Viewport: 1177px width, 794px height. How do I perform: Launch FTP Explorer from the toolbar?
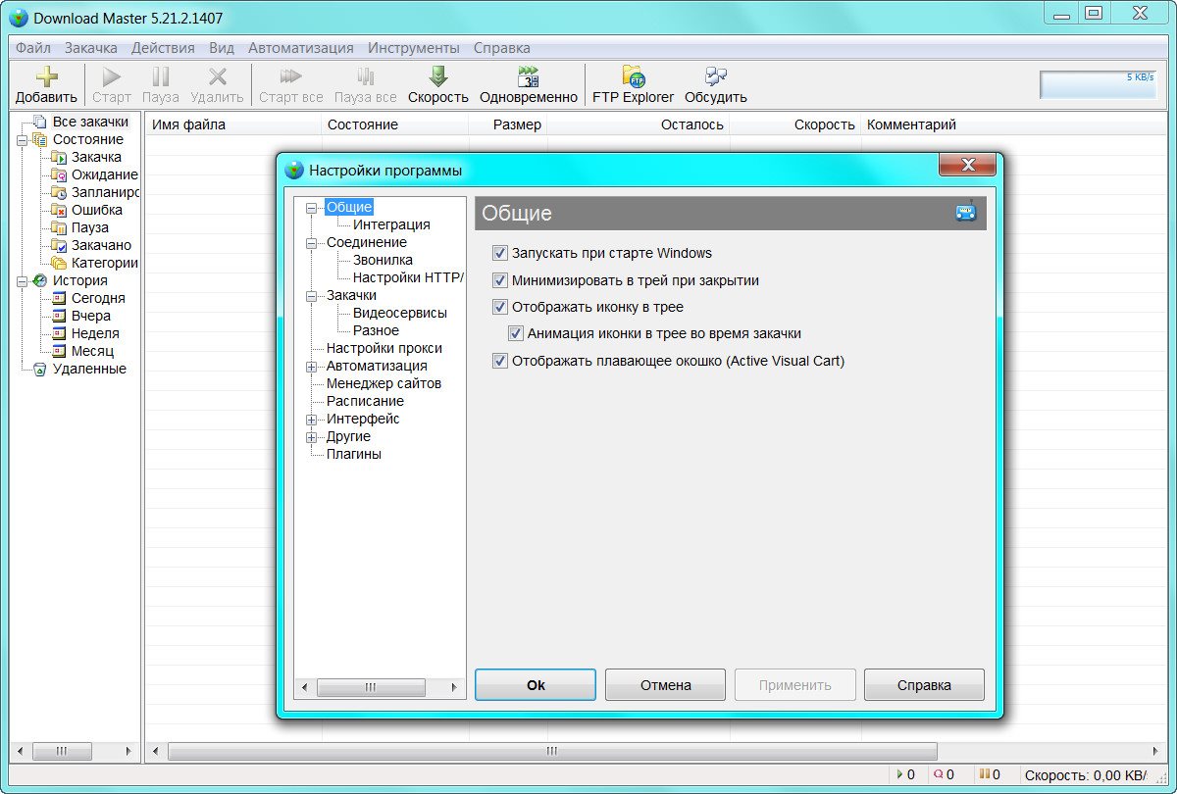[633, 85]
